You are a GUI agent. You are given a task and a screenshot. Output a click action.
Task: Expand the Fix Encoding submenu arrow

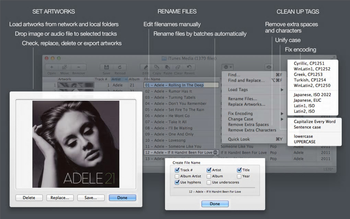(x=282, y=114)
